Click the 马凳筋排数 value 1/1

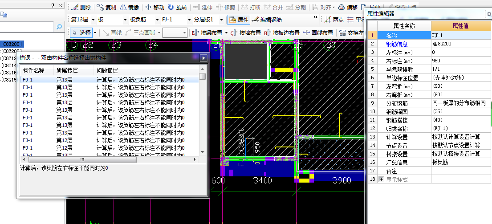461,69
